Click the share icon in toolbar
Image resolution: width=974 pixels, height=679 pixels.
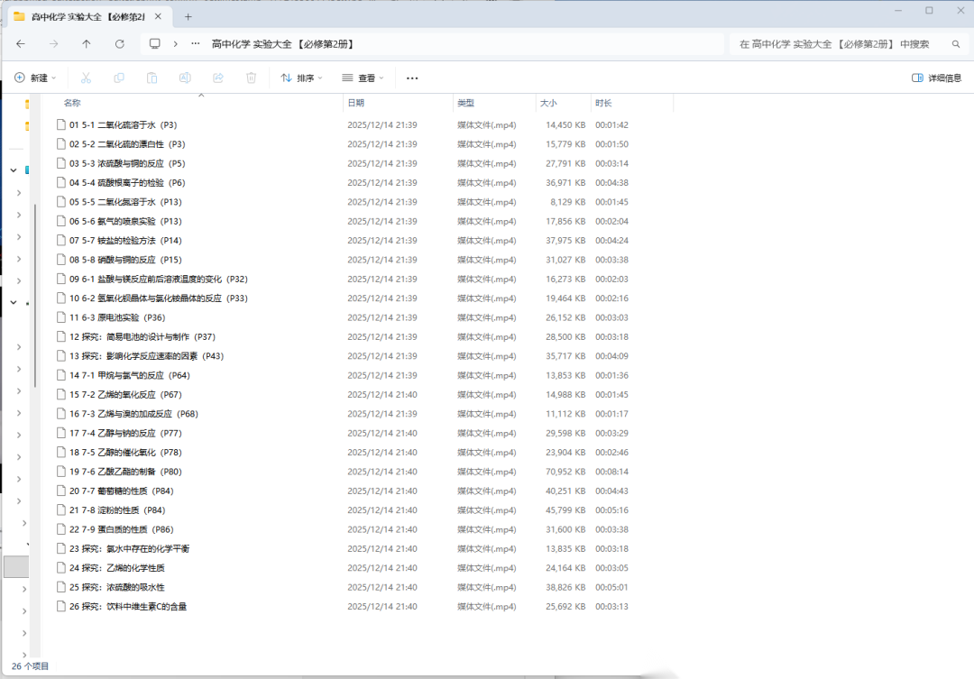point(218,78)
